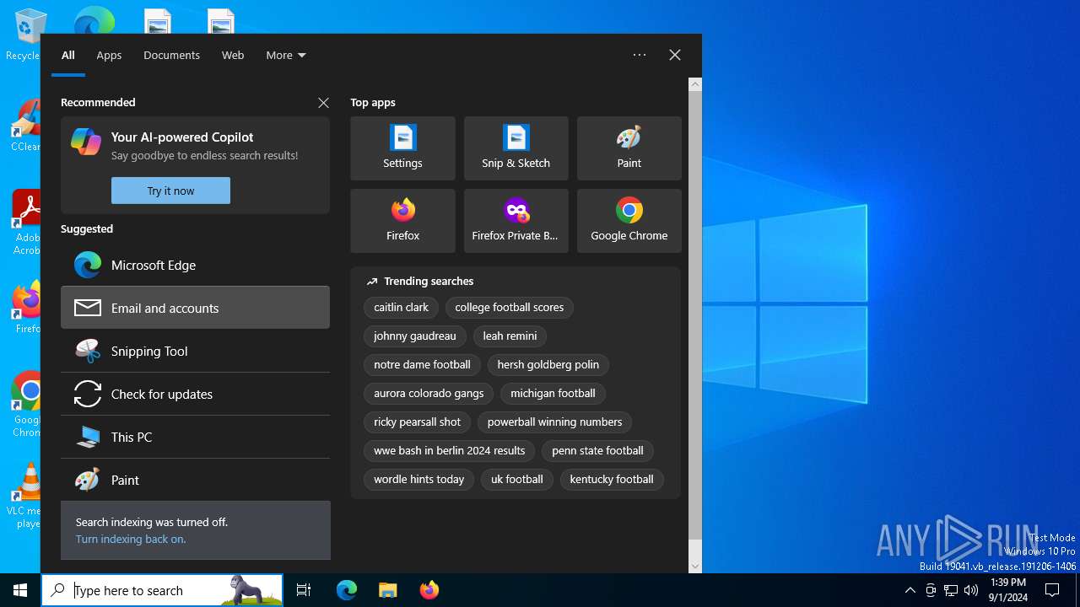The image size is (1080, 607).
Task: Open search options ellipsis menu
Action: click(x=640, y=55)
